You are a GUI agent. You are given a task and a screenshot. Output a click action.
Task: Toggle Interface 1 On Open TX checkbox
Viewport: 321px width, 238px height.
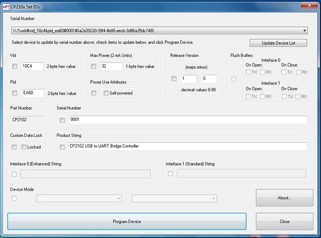coord(248,96)
